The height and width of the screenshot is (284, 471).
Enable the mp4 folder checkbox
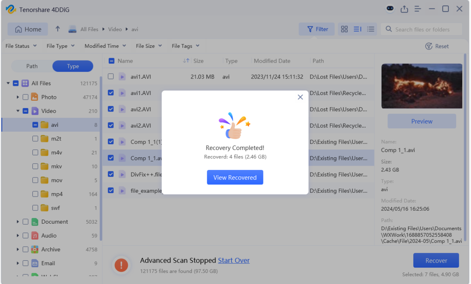pyautogui.click(x=35, y=194)
